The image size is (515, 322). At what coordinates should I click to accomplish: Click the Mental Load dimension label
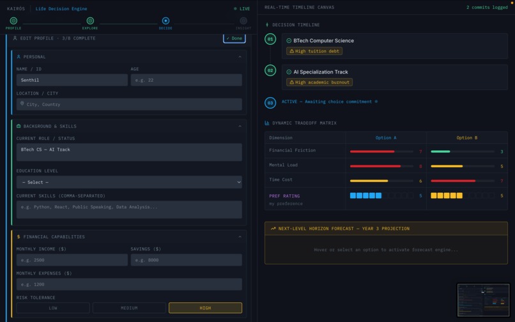(x=283, y=165)
